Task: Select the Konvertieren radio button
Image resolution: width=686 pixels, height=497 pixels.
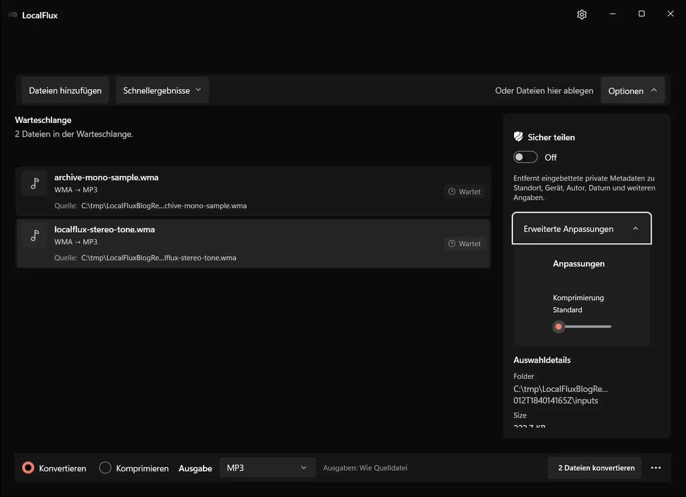Action: click(28, 468)
